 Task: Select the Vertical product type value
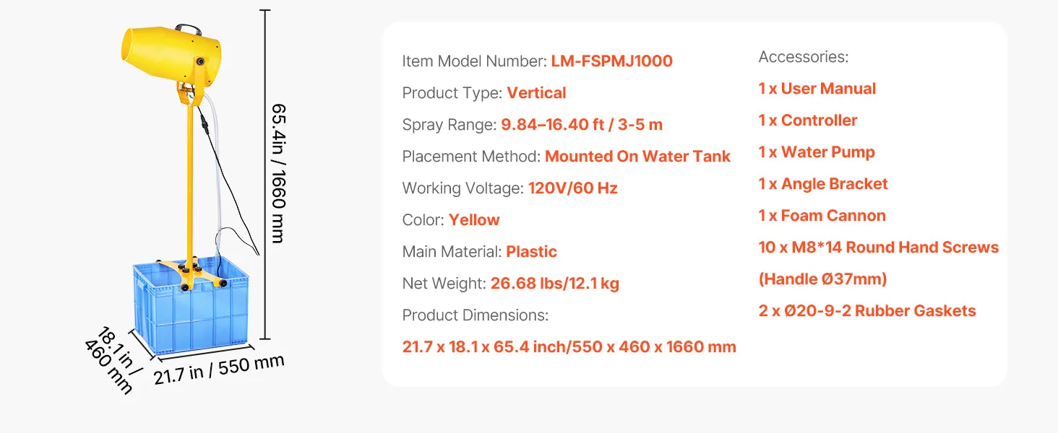pos(536,93)
